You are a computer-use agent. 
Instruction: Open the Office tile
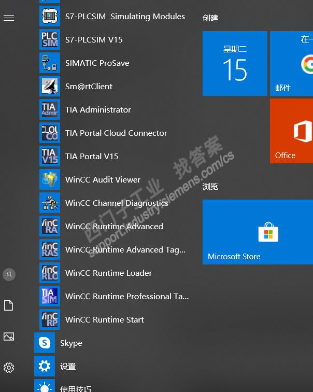click(x=291, y=131)
